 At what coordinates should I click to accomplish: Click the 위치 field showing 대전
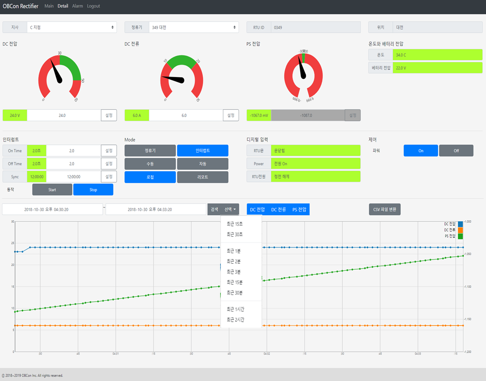tap(437, 27)
